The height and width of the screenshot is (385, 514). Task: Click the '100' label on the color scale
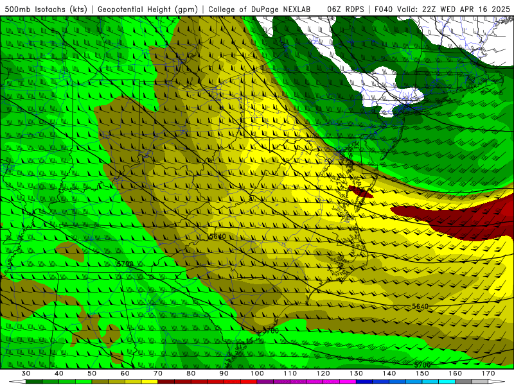tap(258, 373)
